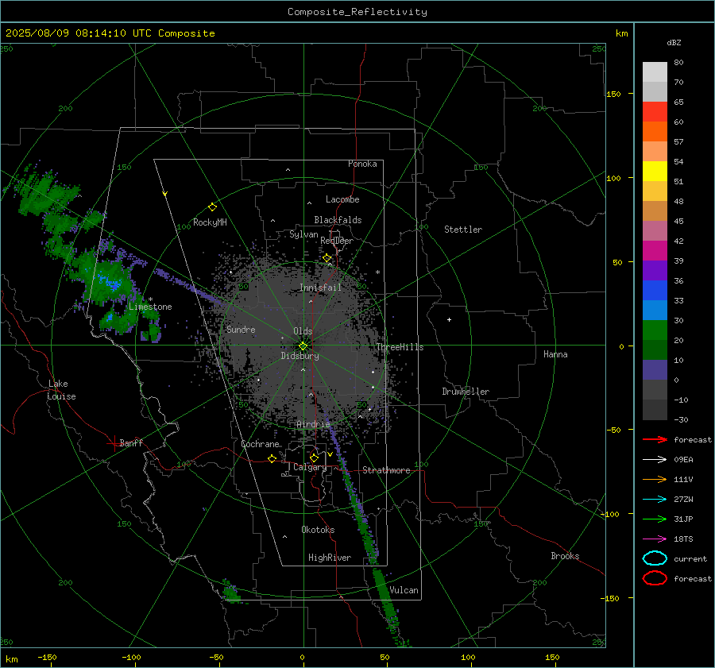
Task: Select yellow diamond marker beside Cochrane
Action: tap(272, 459)
